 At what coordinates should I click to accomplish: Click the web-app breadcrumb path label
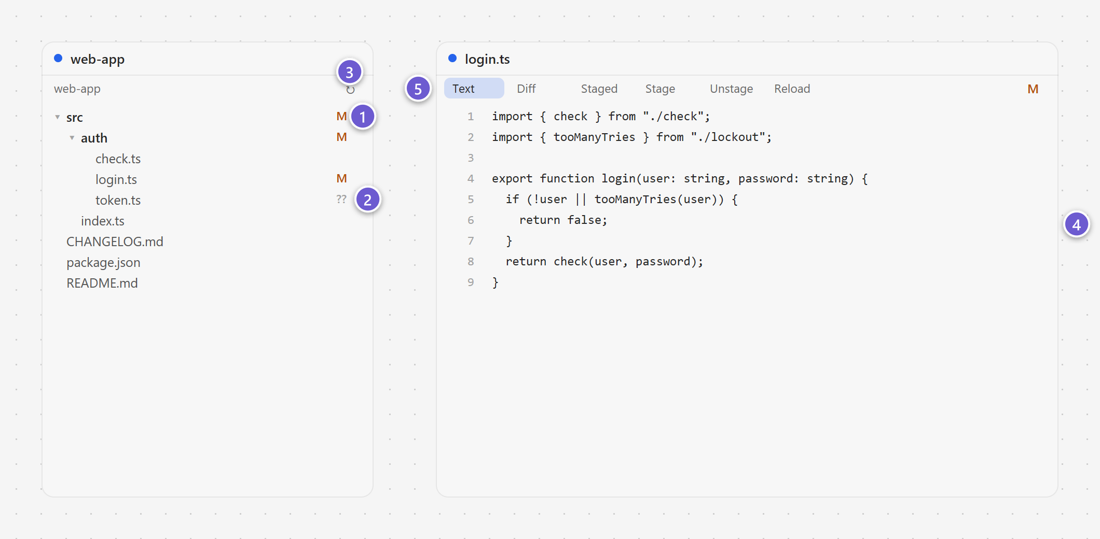tap(77, 89)
